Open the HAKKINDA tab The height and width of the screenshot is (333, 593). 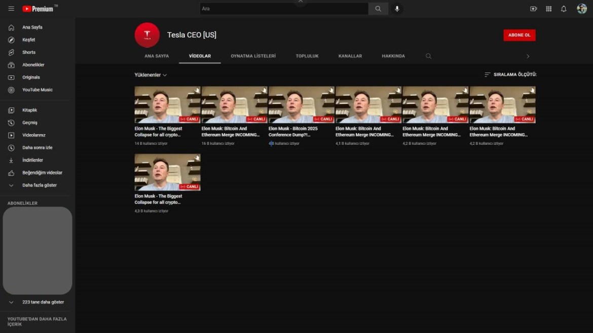coord(393,56)
